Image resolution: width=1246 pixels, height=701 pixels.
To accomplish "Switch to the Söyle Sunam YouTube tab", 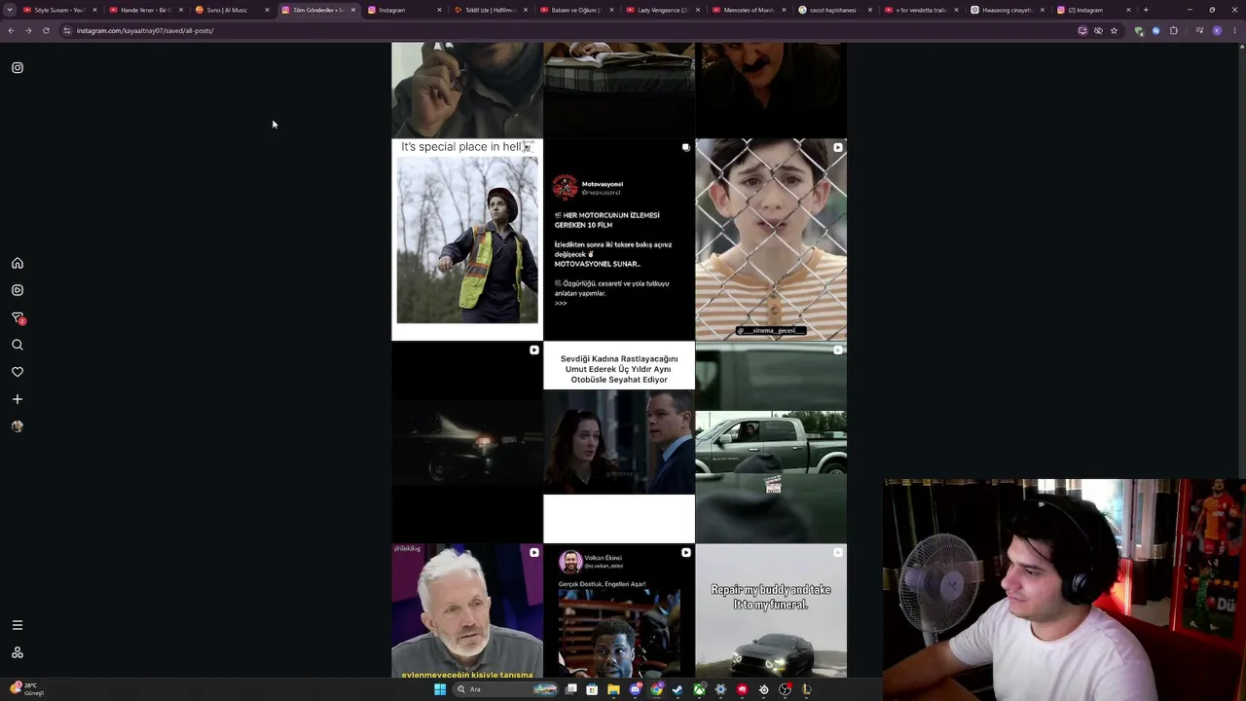I will tap(58, 10).
